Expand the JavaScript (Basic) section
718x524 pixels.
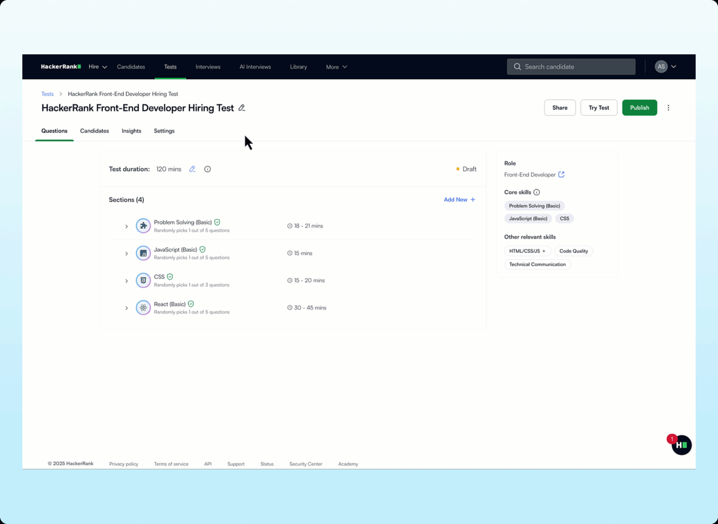point(126,253)
